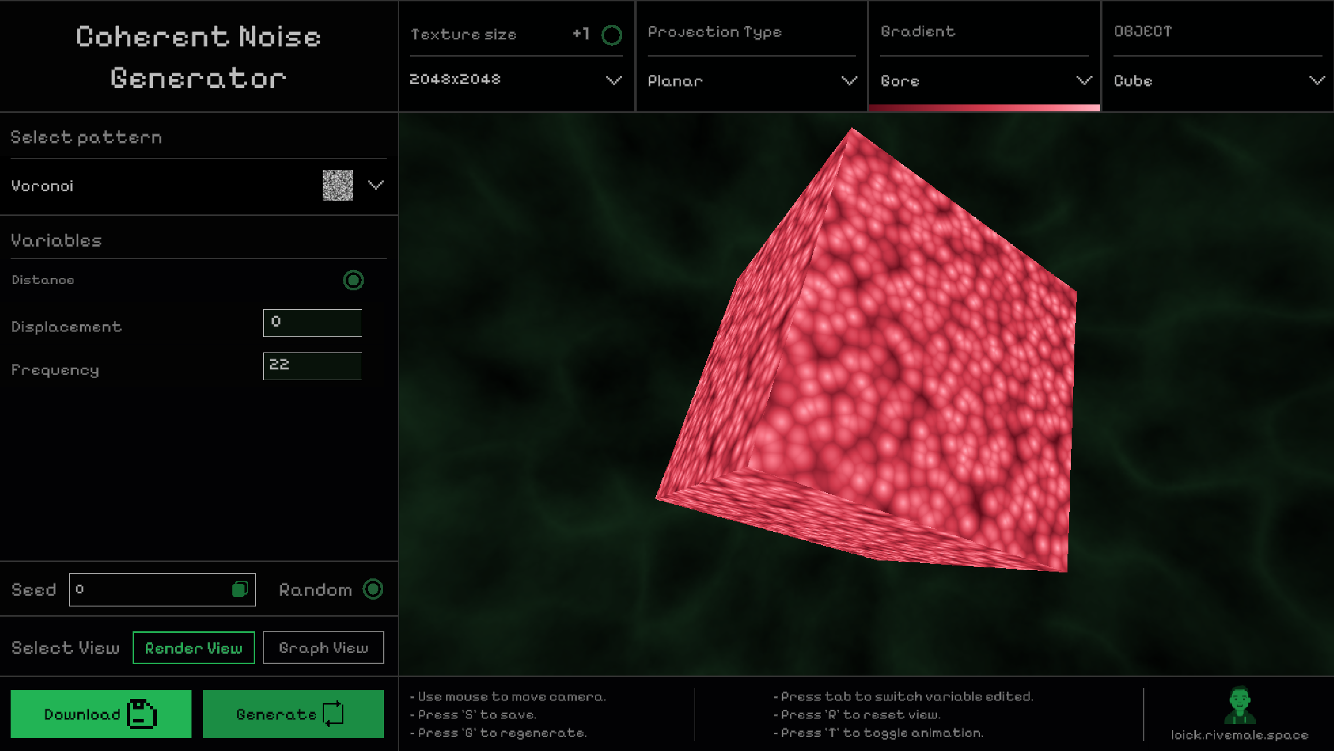Click the regenerate loop arrows icon
Screen dimensions: 1334x751
tap(333, 714)
